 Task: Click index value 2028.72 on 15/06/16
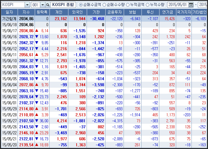(26, 37)
